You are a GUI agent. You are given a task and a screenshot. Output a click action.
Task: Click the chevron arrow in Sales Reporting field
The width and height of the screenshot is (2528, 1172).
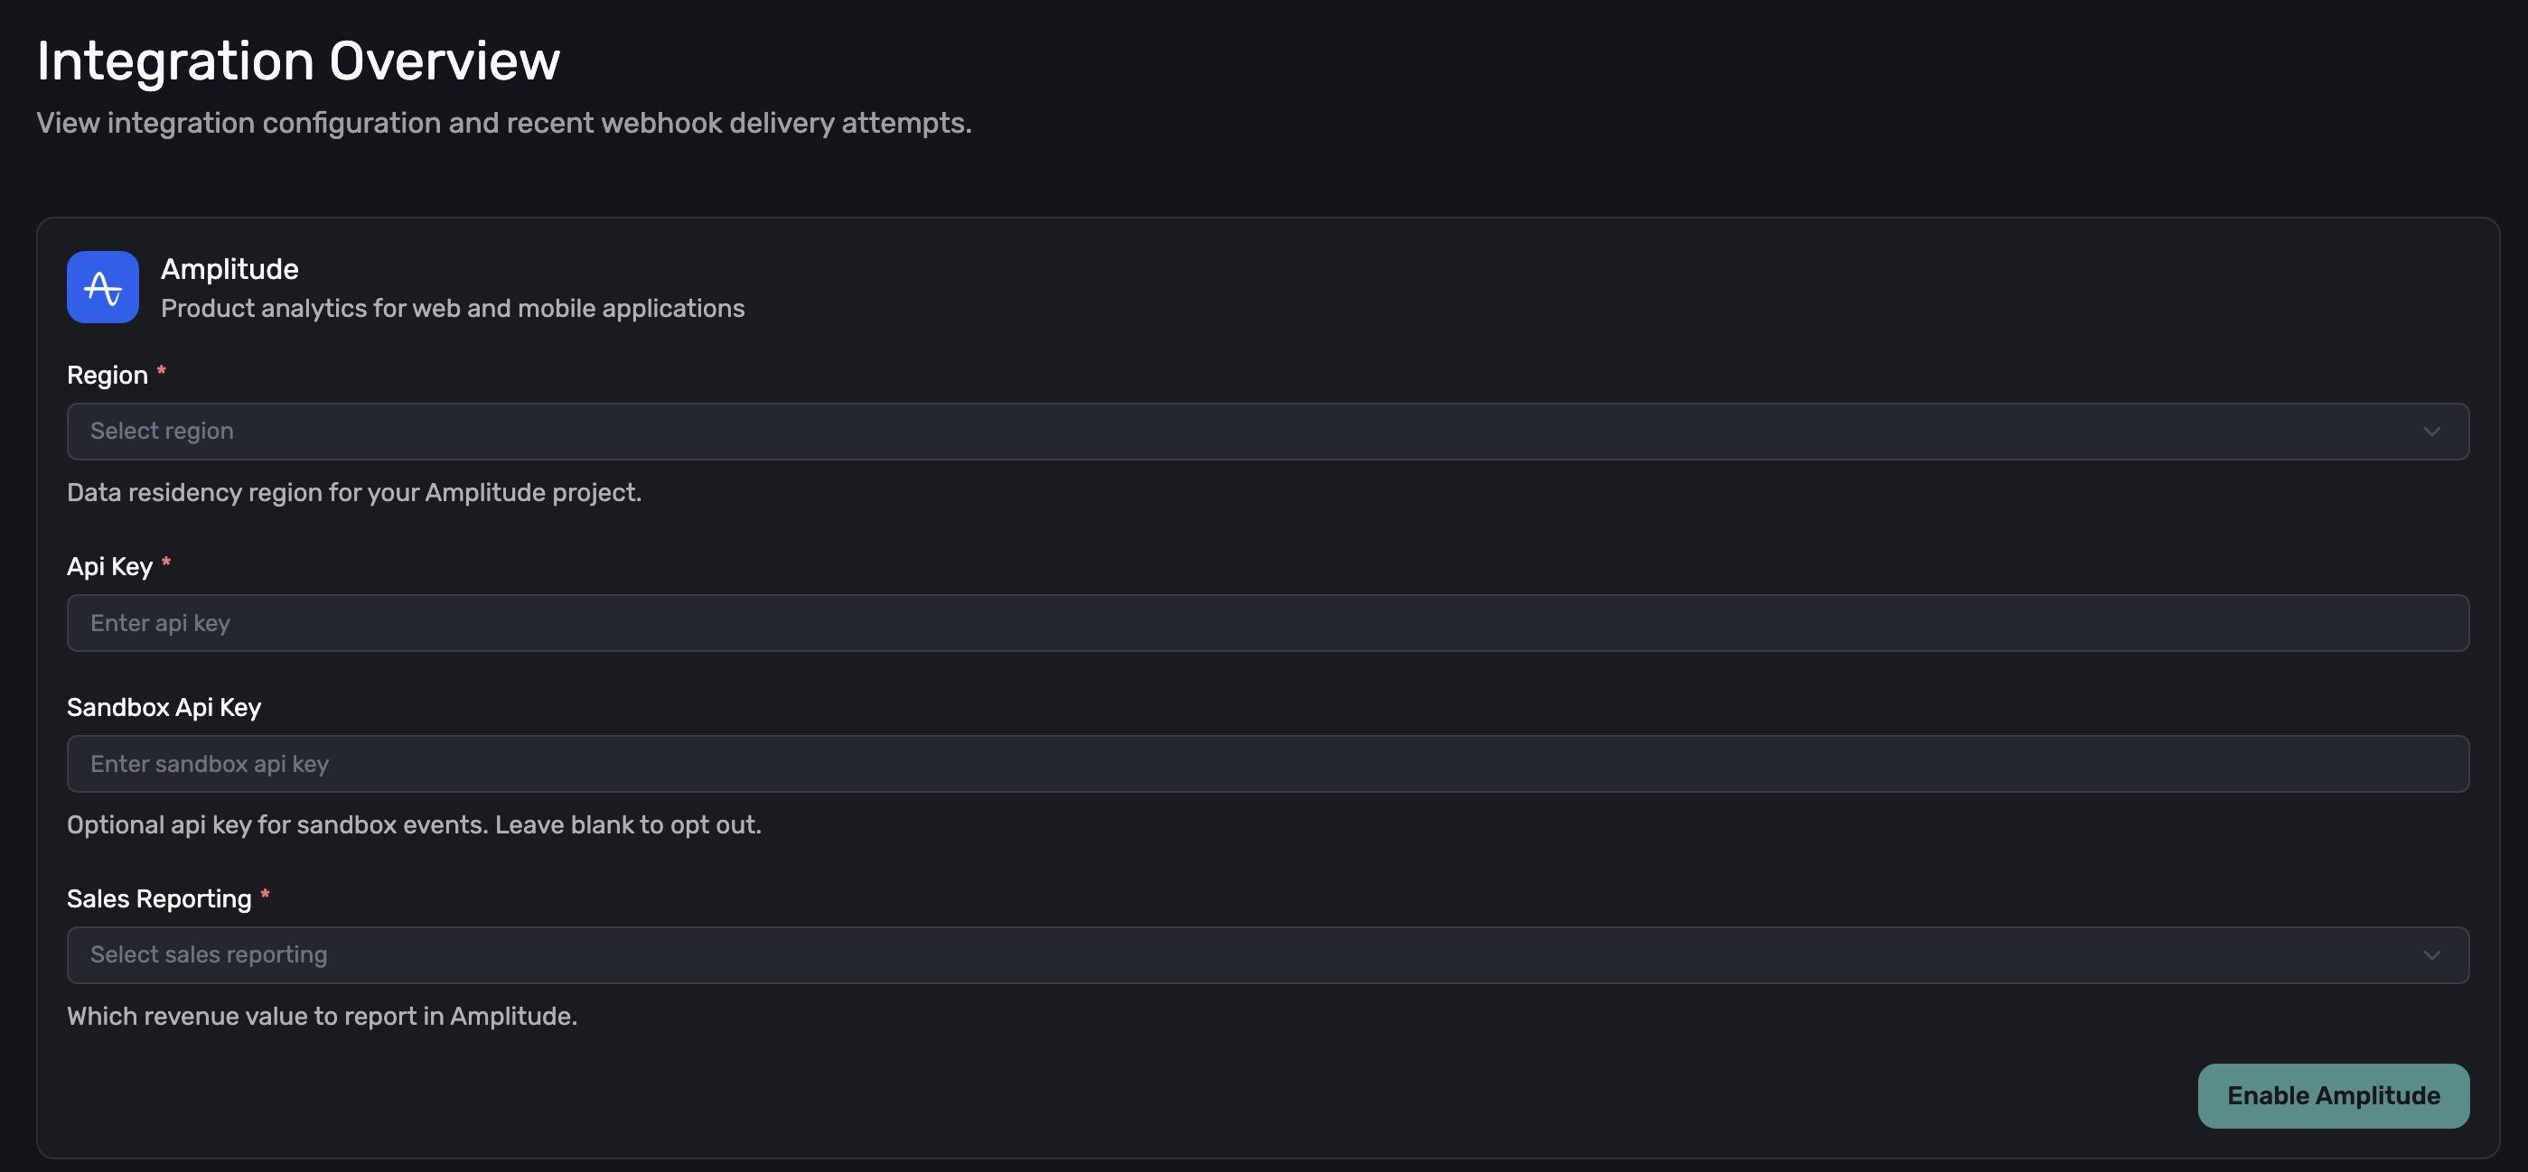[x=2430, y=955]
